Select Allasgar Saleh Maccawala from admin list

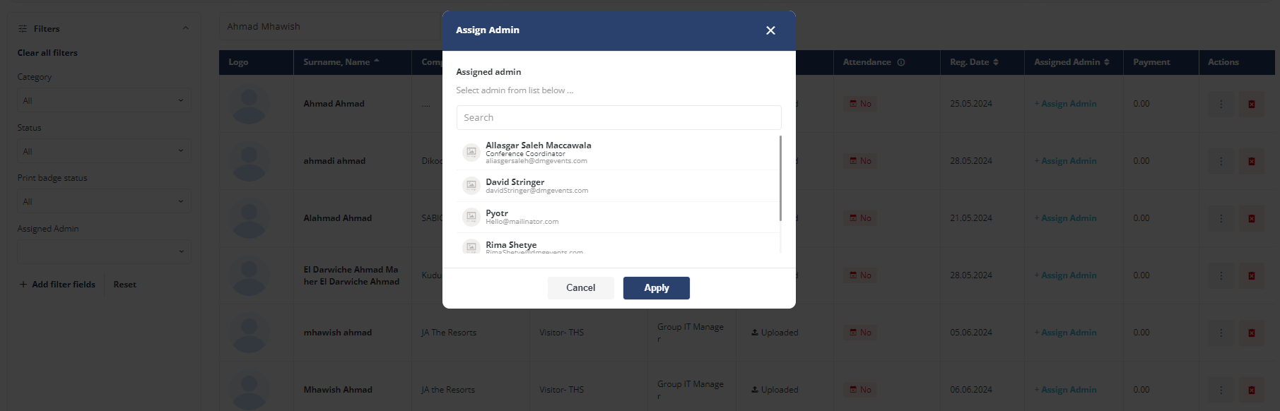point(538,152)
